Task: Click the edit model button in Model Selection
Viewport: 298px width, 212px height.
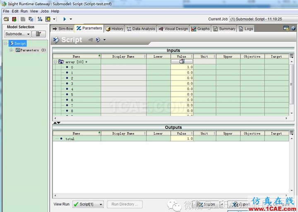Action: 38,34
